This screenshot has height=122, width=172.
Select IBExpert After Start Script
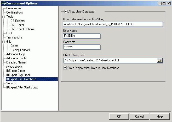(x=22, y=87)
